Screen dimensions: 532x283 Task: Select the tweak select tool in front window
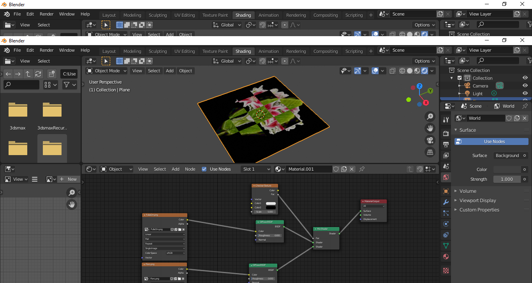[x=106, y=61]
